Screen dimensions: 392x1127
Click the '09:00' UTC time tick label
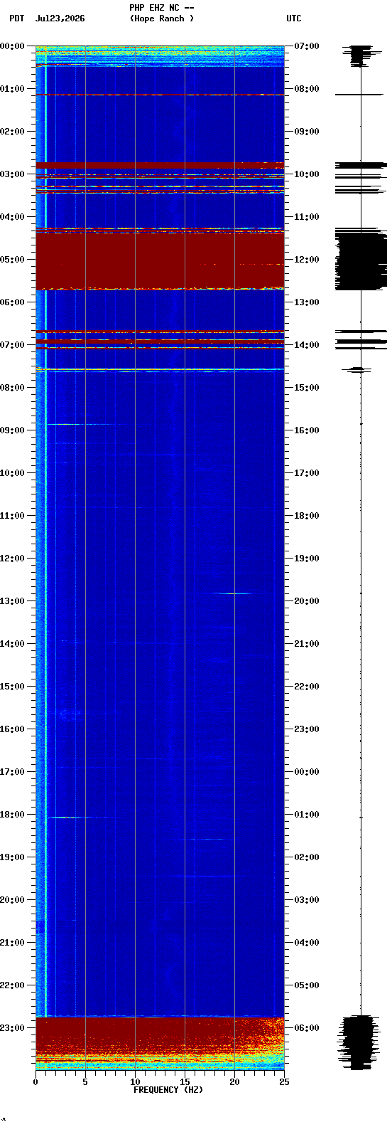tap(306, 132)
